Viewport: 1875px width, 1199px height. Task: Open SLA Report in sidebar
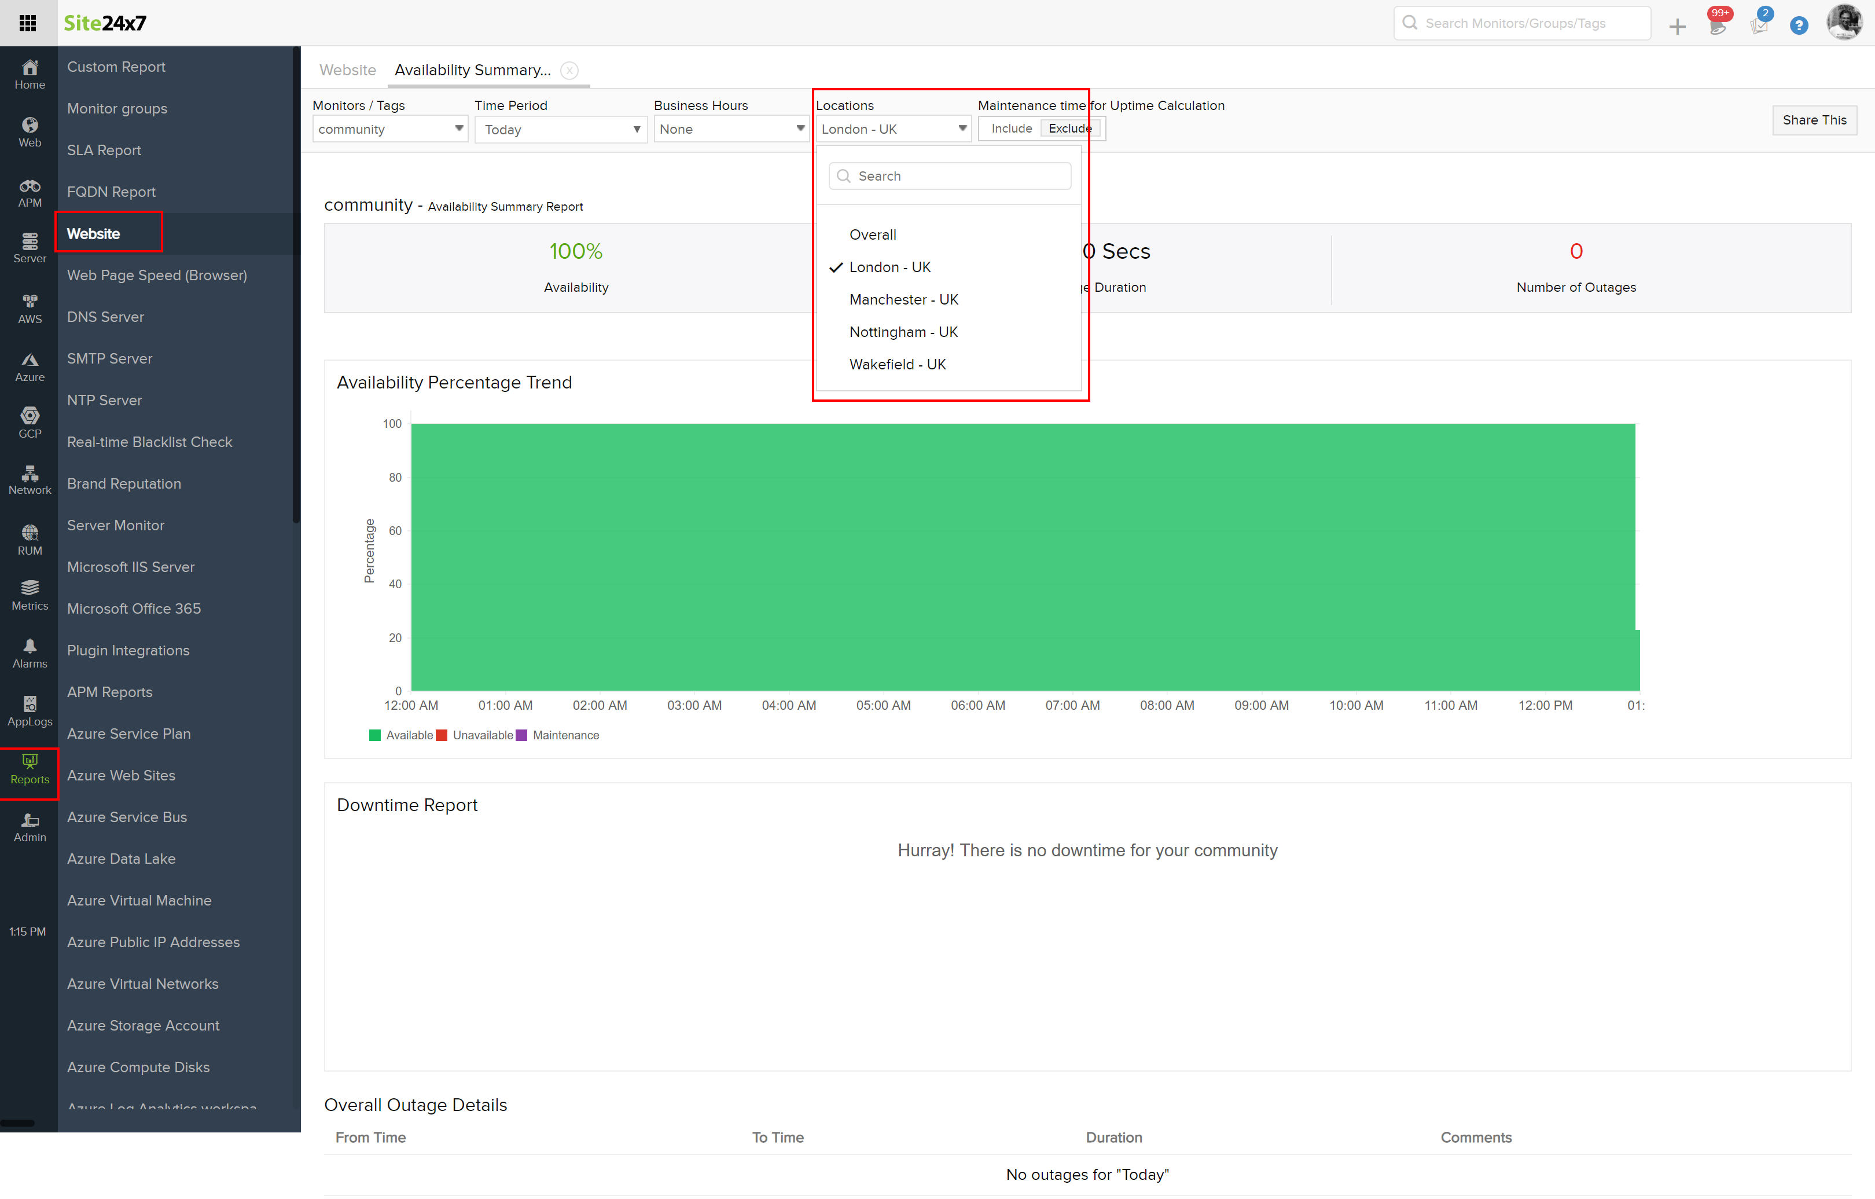click(x=104, y=149)
